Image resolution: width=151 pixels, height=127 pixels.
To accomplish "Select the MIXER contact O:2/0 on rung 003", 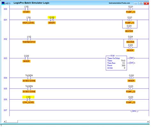I will [26, 58].
